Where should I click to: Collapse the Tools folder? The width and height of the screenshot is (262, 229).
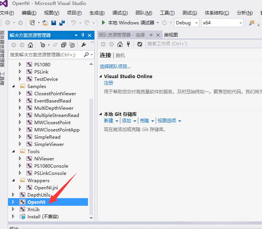[14, 151]
